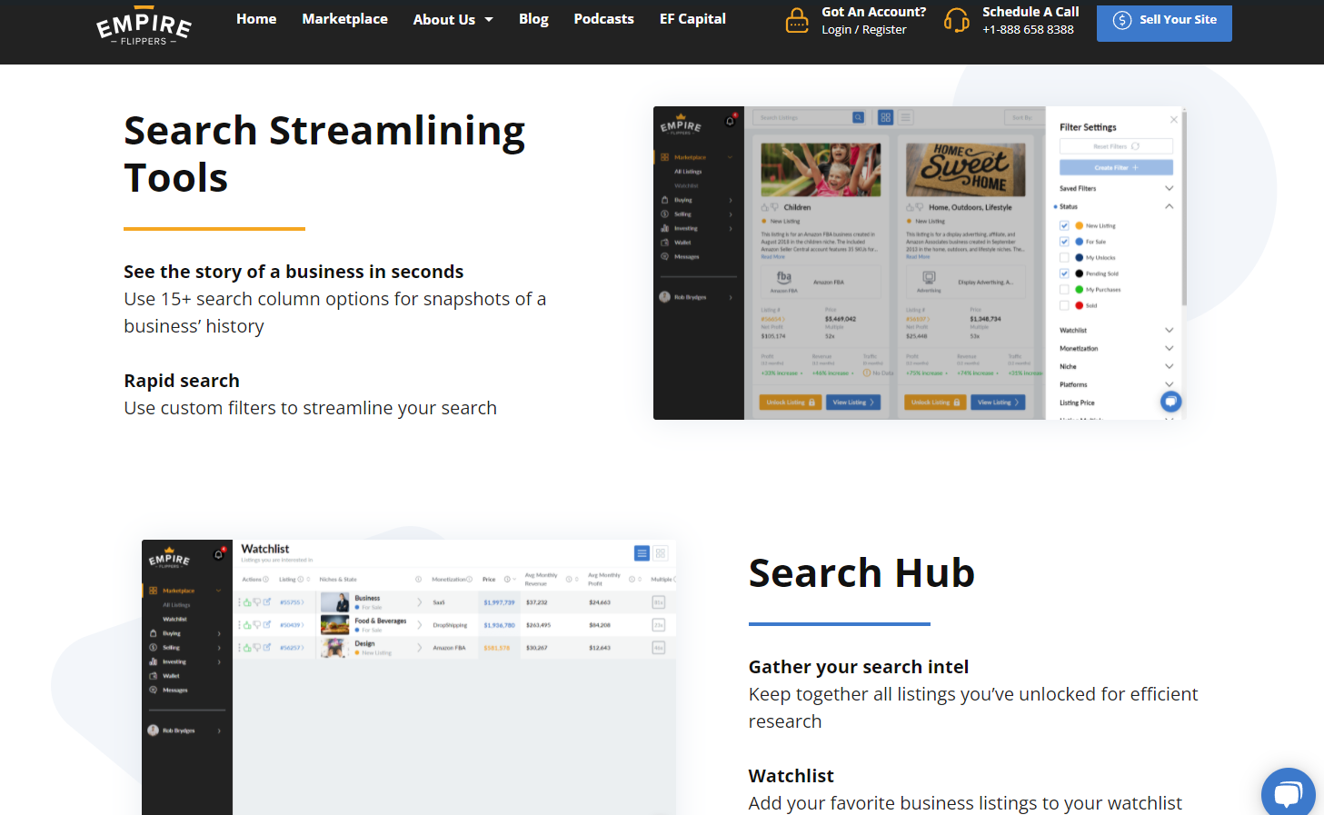Click the notification bell in the Filter Settings screenshot
The image size is (1324, 815).
click(x=730, y=121)
